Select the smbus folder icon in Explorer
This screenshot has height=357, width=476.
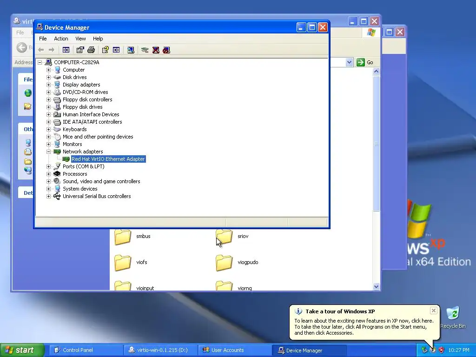(x=123, y=237)
